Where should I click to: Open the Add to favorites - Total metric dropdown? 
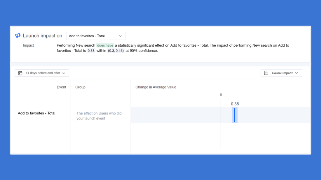96,36
